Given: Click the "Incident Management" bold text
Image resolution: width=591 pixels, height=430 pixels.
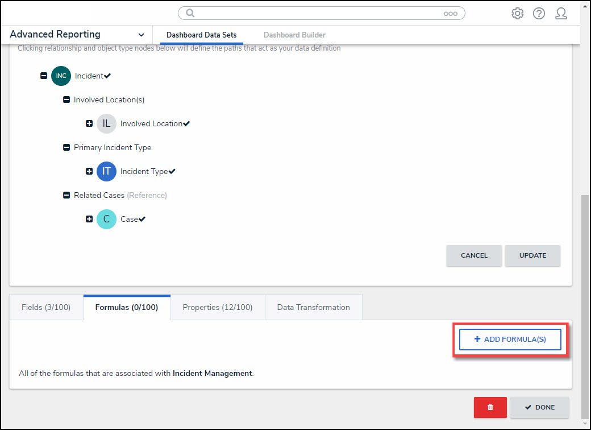Looking at the screenshot, I should pos(212,374).
